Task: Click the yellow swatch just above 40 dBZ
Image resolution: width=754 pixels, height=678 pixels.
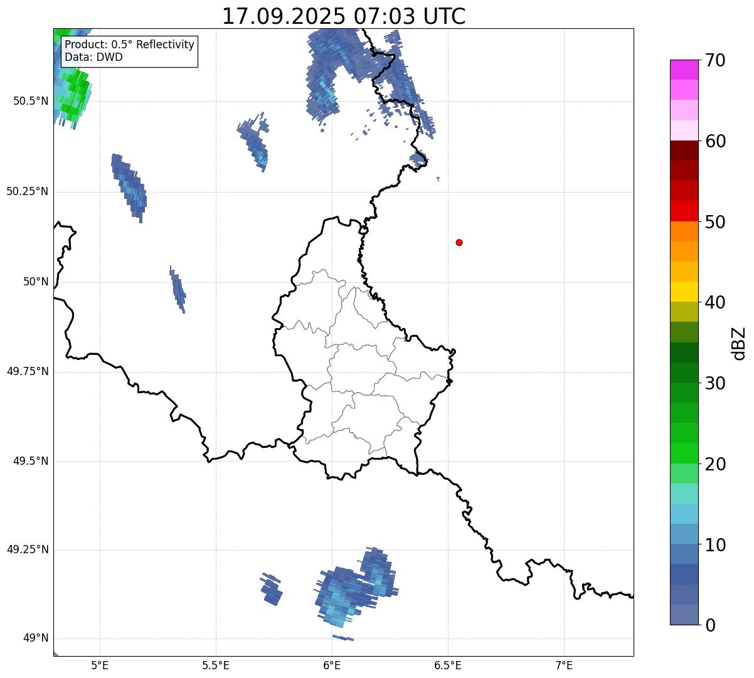Action: pos(684,292)
